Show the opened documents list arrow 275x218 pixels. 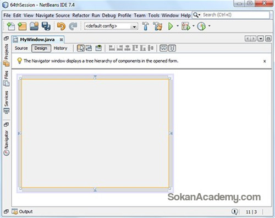click(x=261, y=39)
